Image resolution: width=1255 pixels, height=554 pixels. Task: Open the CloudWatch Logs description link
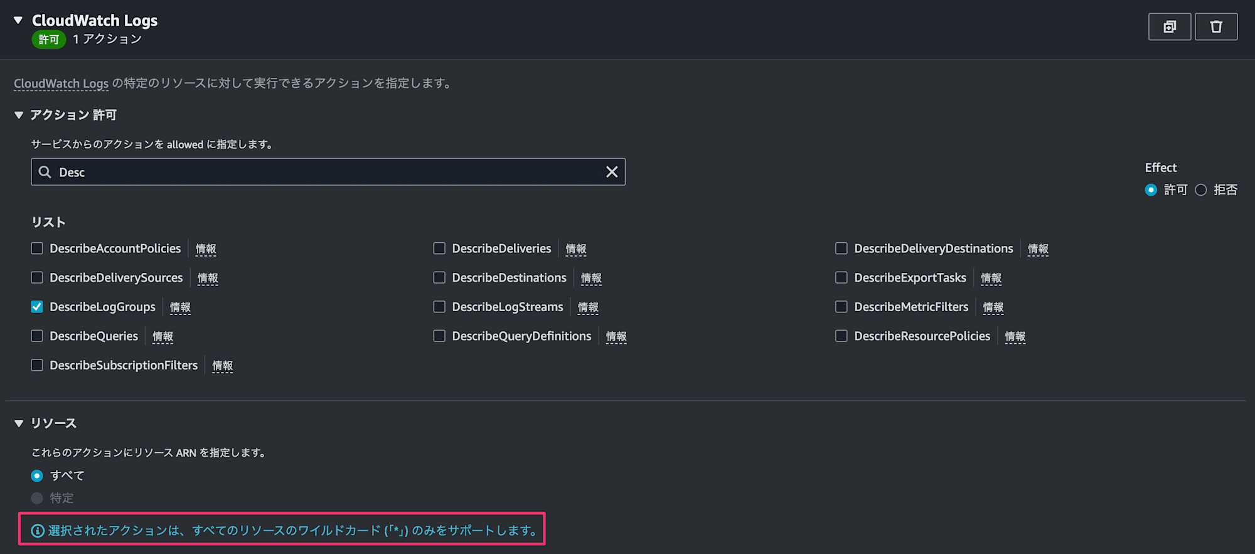pos(61,83)
